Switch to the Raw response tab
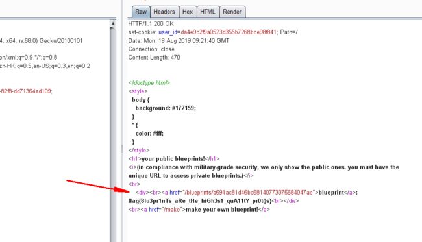Viewport: 422px width, 242px height. (x=141, y=12)
